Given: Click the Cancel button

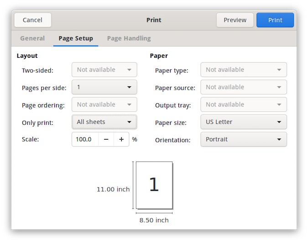Looking at the screenshot, I should coord(32,20).
